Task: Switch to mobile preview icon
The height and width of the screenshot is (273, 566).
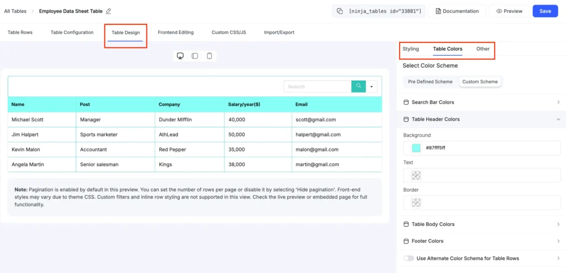Action: click(x=209, y=56)
